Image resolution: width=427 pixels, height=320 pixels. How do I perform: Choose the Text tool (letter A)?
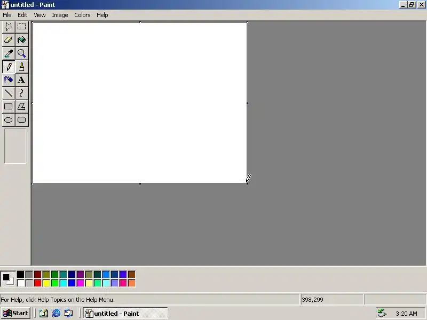(21, 80)
